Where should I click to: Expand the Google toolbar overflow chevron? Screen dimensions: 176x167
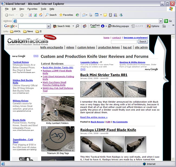tap(173, 25)
